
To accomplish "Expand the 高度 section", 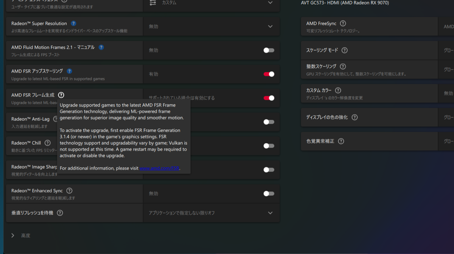I will click(13, 235).
